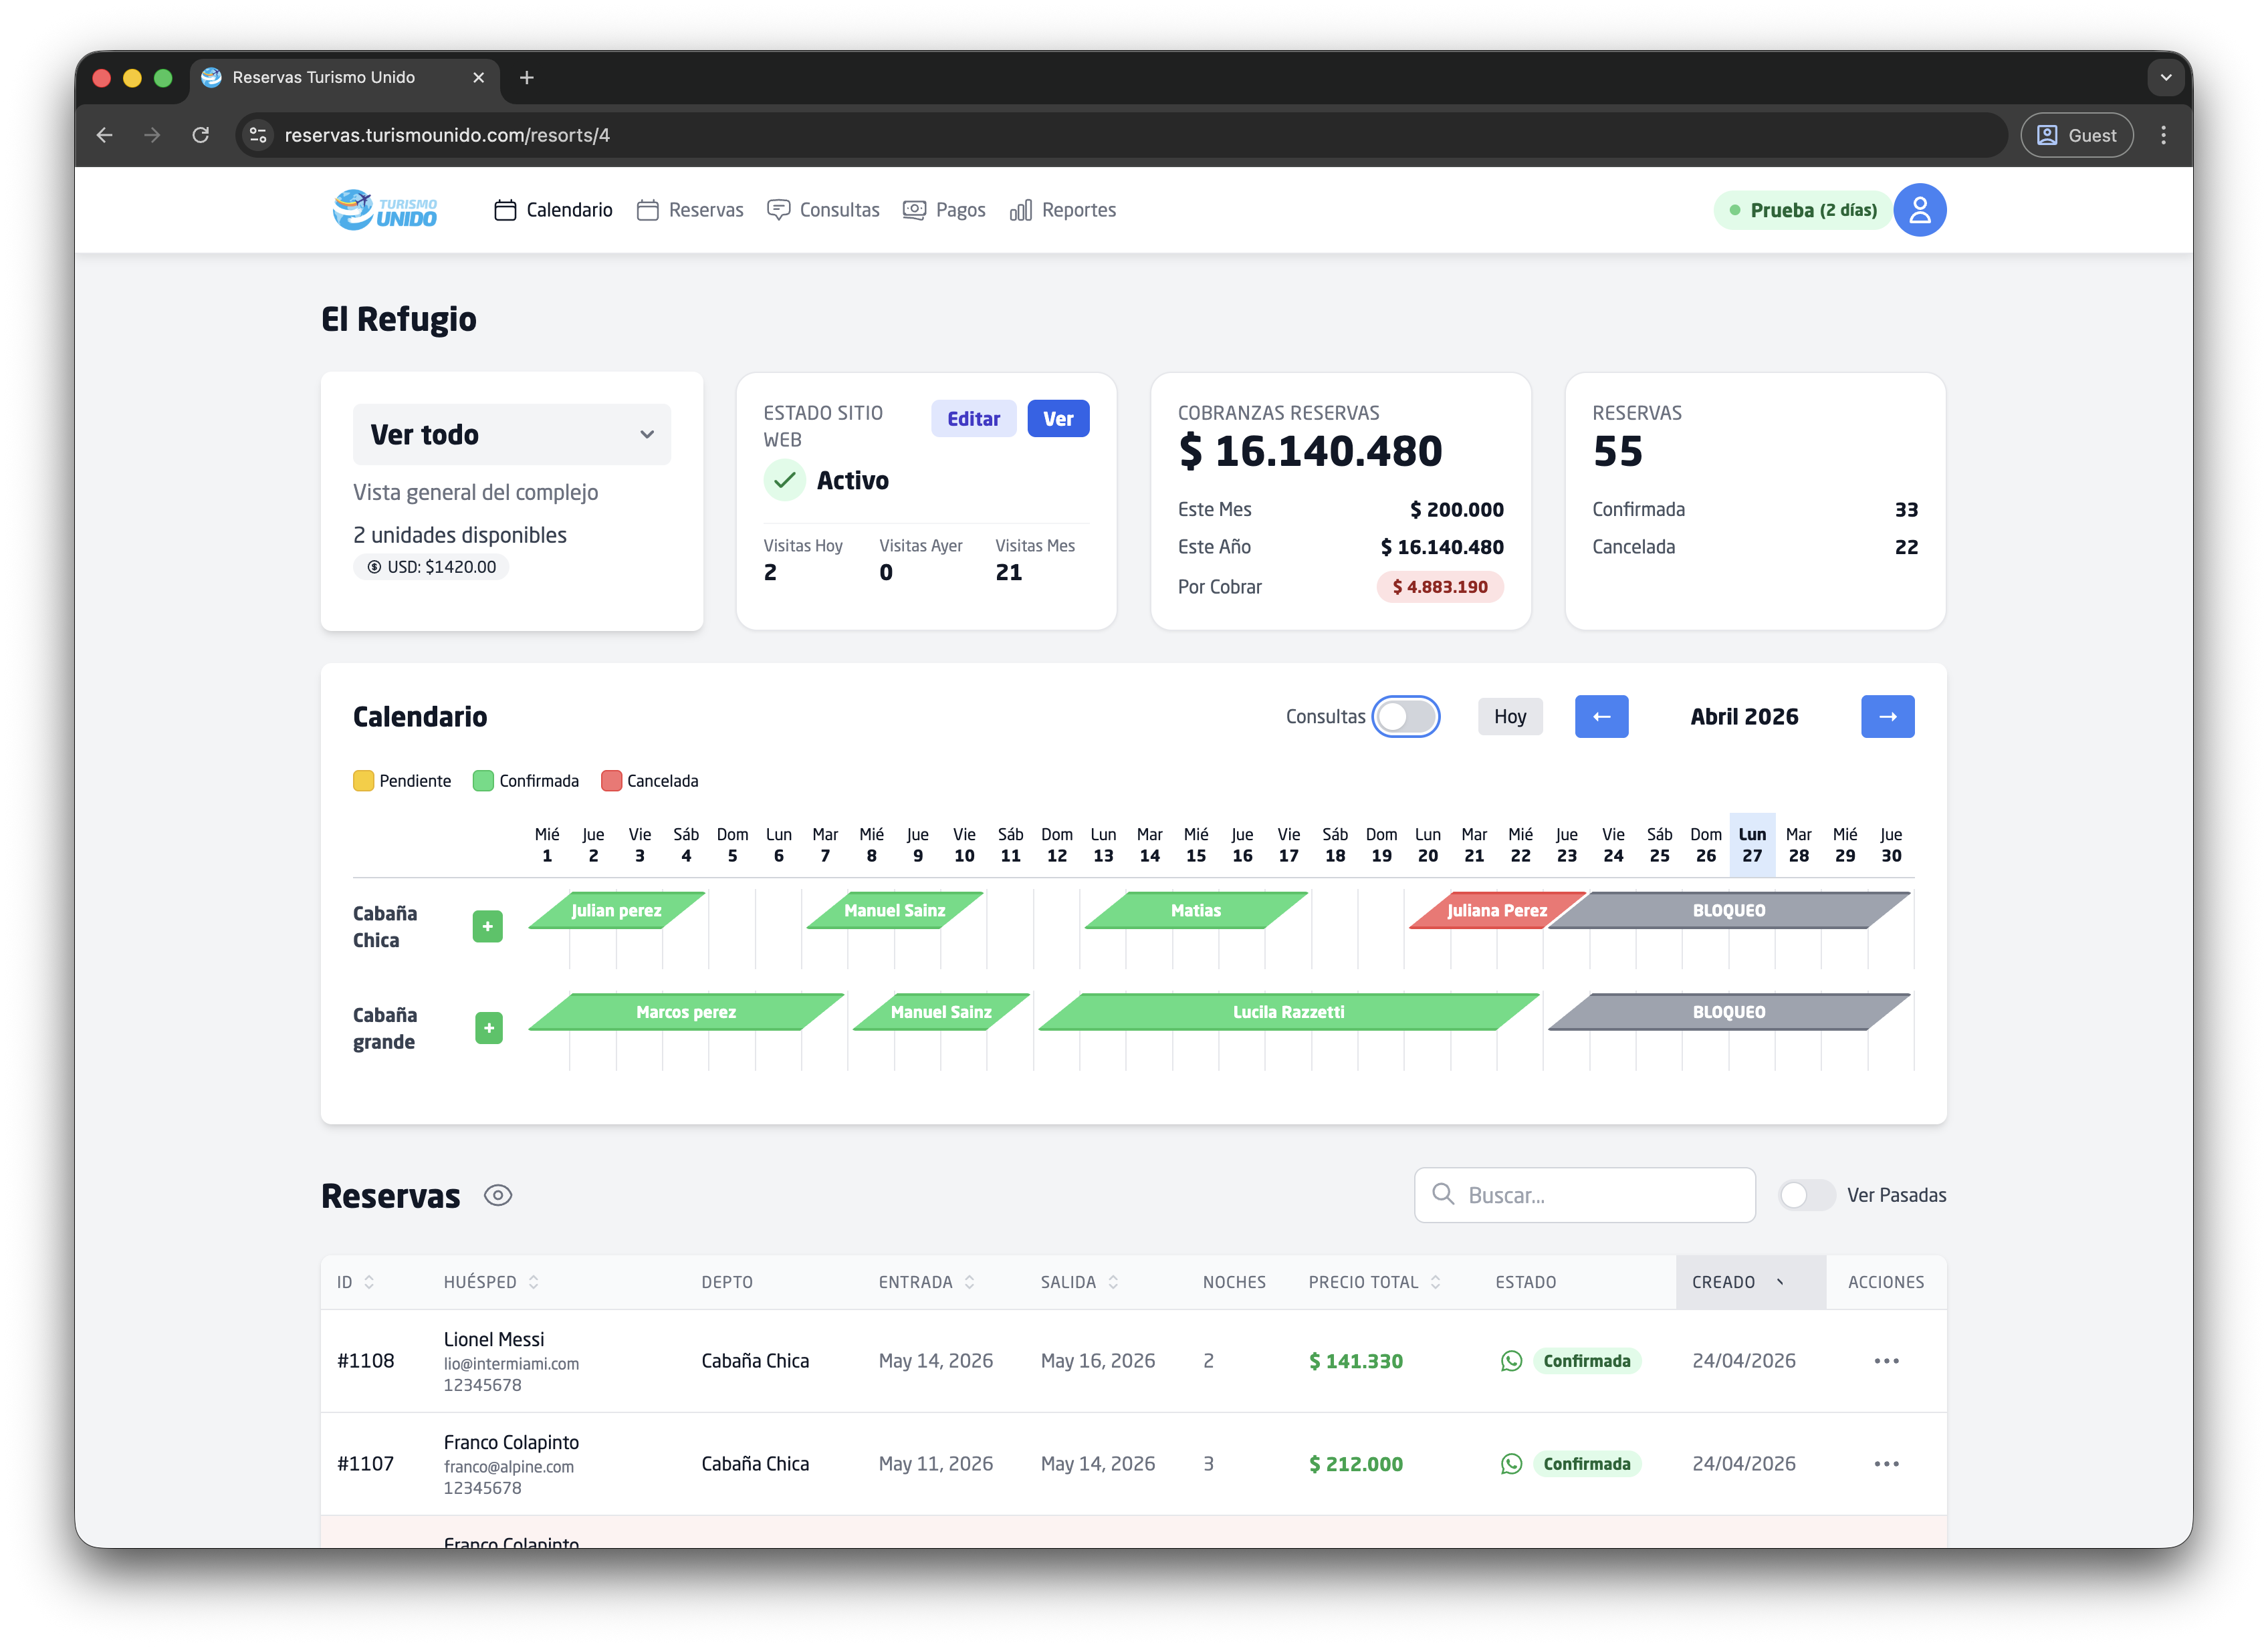Open the Reservas nav item
The image size is (2268, 1647).
pyautogui.click(x=690, y=210)
